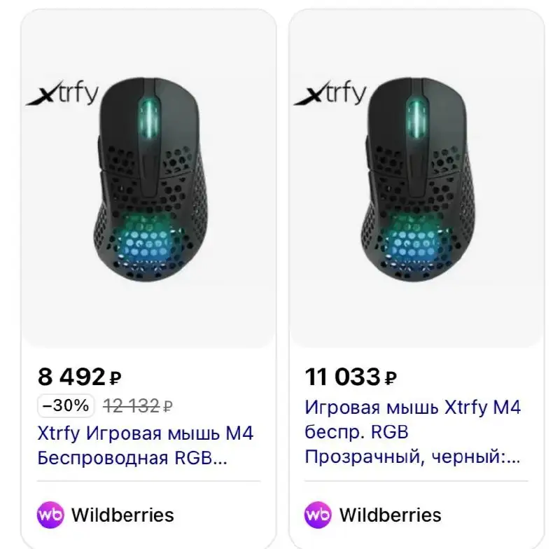Open the Wildberries store link on the left card
Screen dimensions: 560x549
[x=123, y=516]
